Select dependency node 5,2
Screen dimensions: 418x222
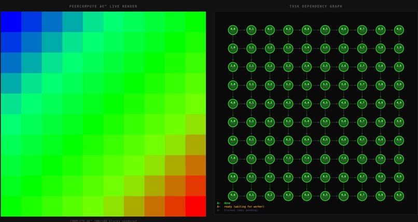pyautogui.click(x=270, y=122)
